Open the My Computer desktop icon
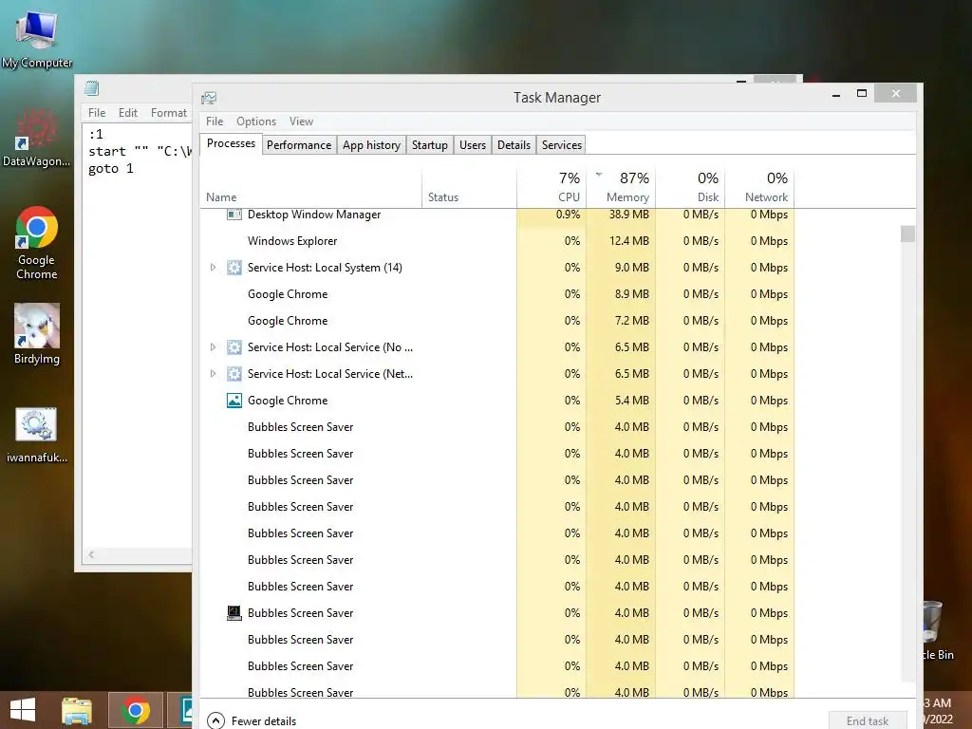The image size is (972, 729). pos(37,37)
